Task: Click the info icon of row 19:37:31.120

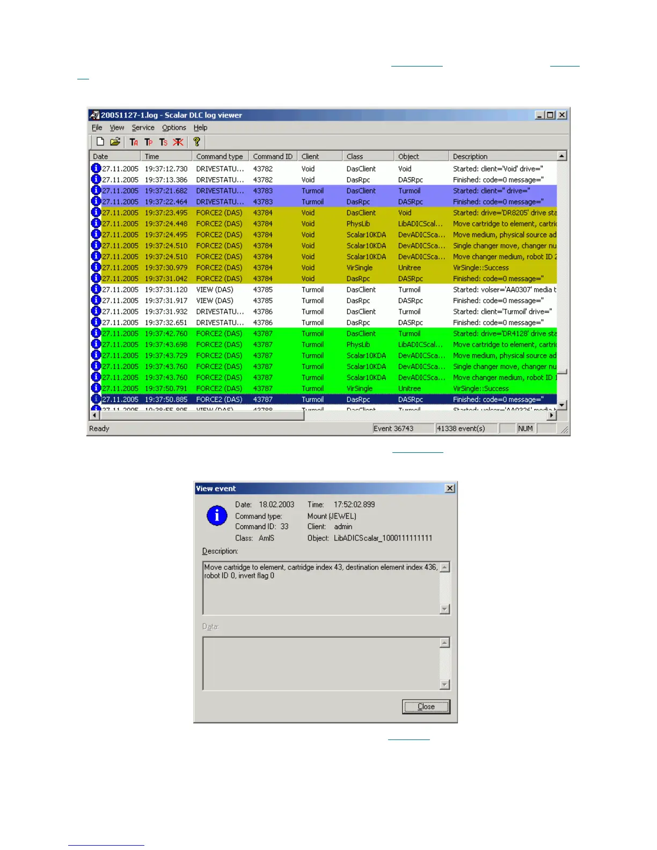Action: (x=96, y=289)
